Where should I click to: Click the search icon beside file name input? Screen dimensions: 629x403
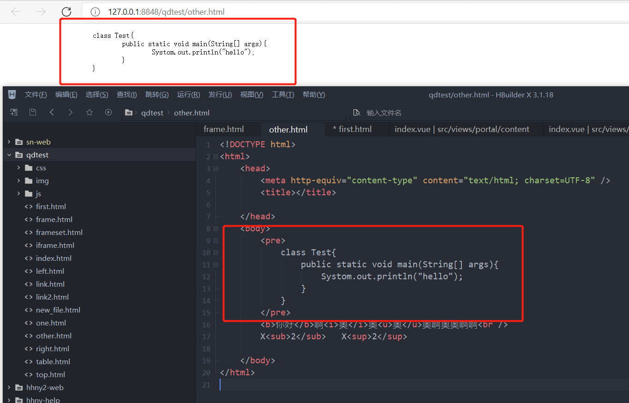click(356, 113)
